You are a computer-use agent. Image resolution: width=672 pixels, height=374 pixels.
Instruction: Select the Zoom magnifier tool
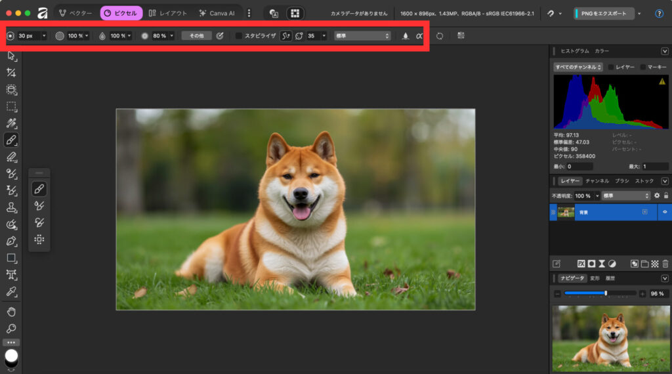tap(11, 328)
